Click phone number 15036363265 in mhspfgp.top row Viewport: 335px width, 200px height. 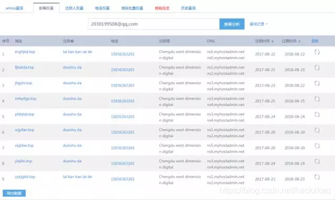coord(122,101)
